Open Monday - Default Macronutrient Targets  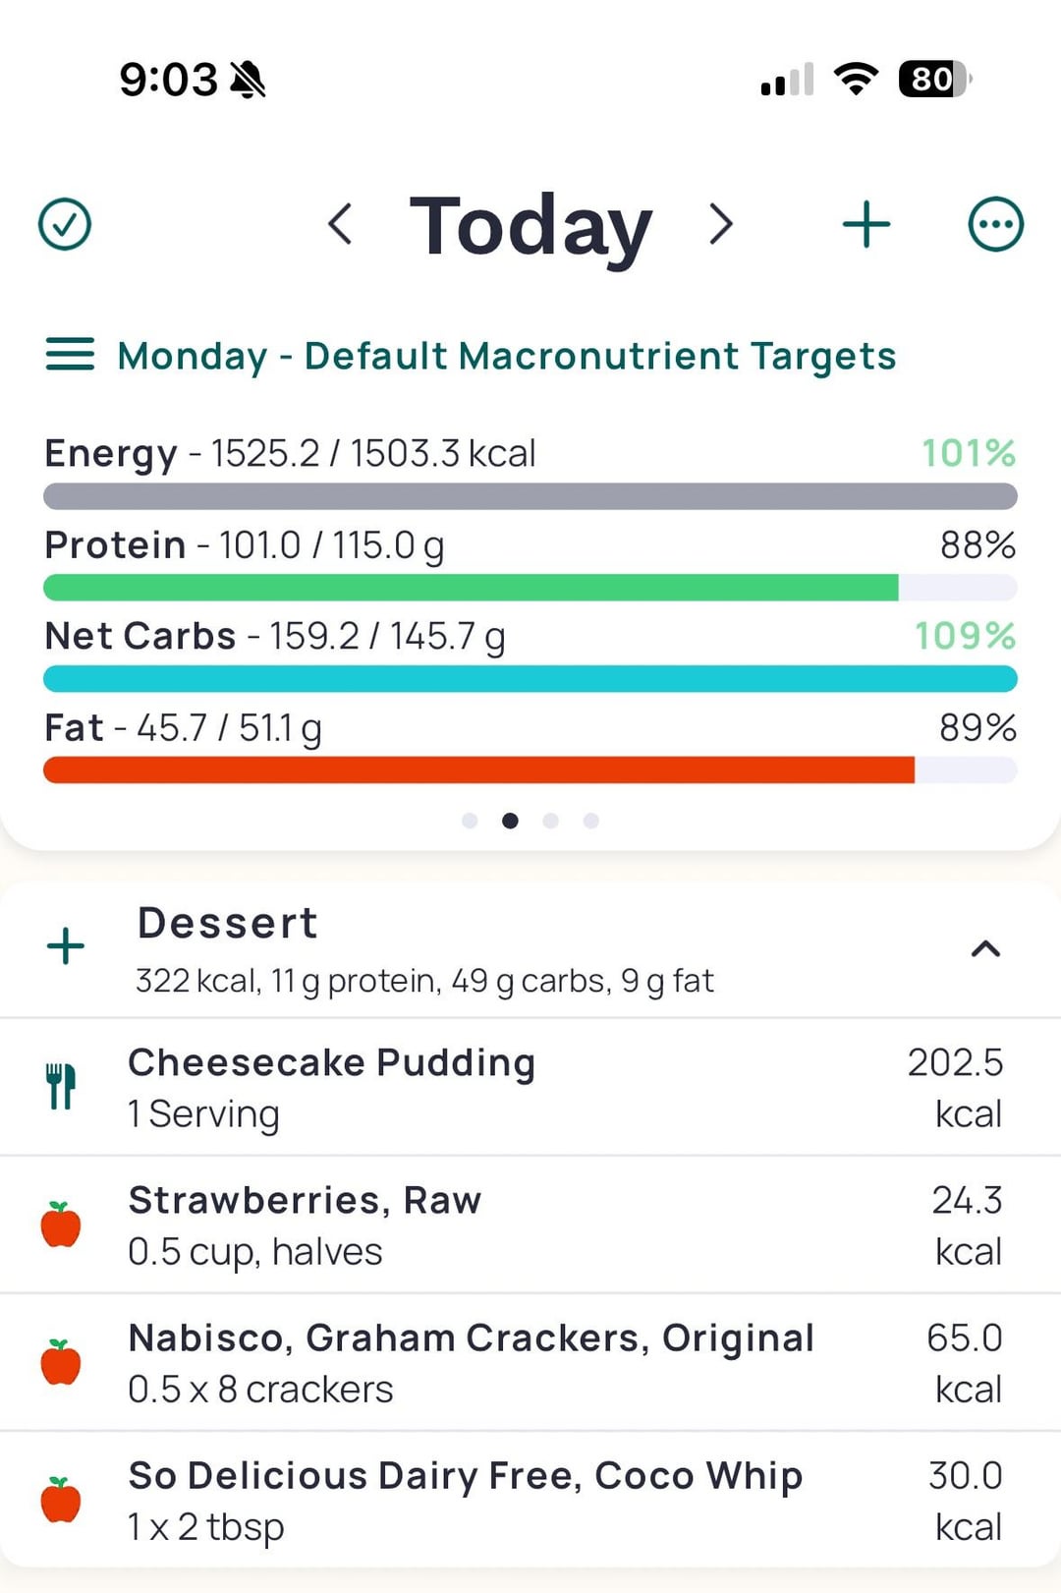pos(506,356)
